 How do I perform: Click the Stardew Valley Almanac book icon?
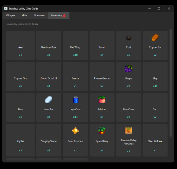[x=128, y=131]
